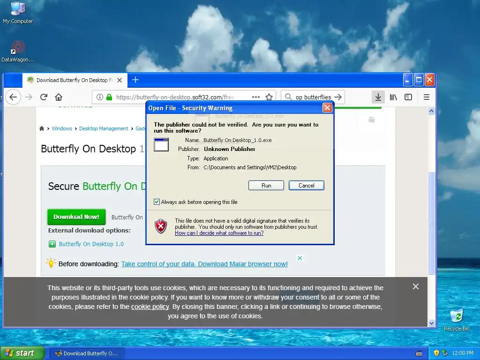Screen dimensions: 480x360
Task: Show site information via the info icon
Action: point(99,97)
